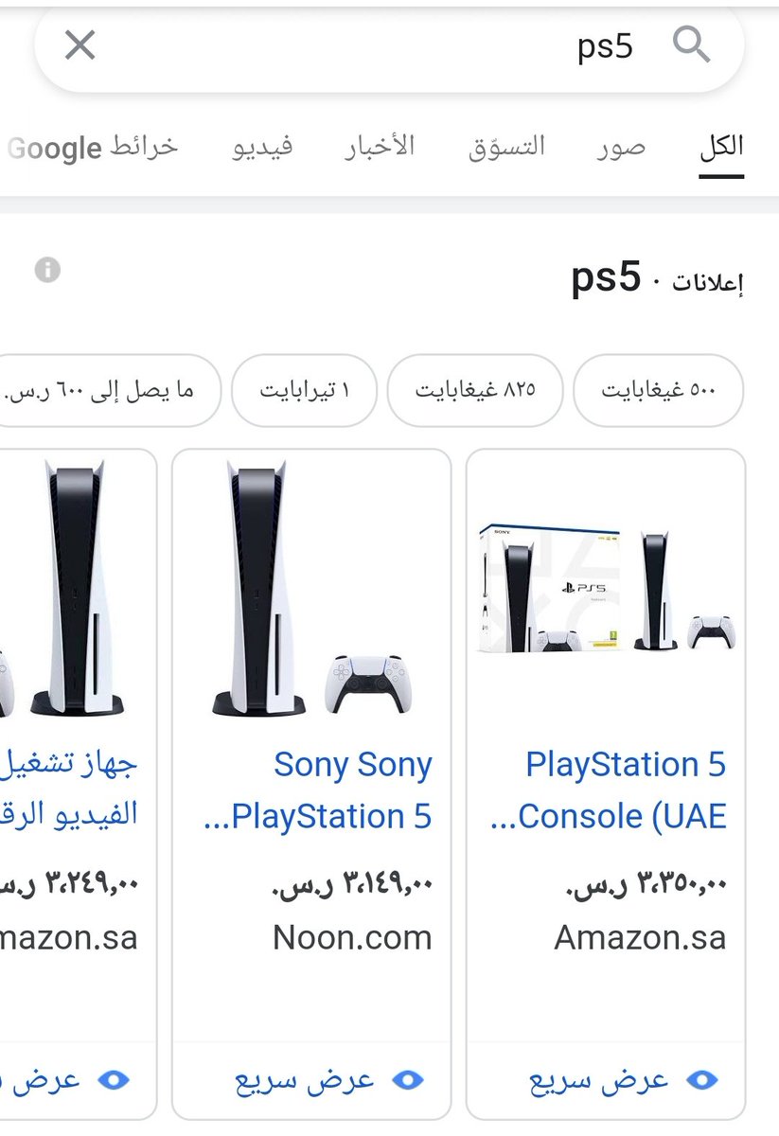Open the PS5 boxed console thumbnail
The width and height of the screenshot is (779, 1136).
click(x=606, y=588)
